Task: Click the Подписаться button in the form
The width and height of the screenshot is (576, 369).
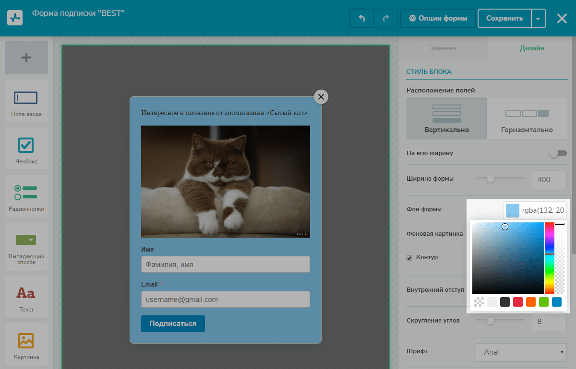Action: pos(173,323)
